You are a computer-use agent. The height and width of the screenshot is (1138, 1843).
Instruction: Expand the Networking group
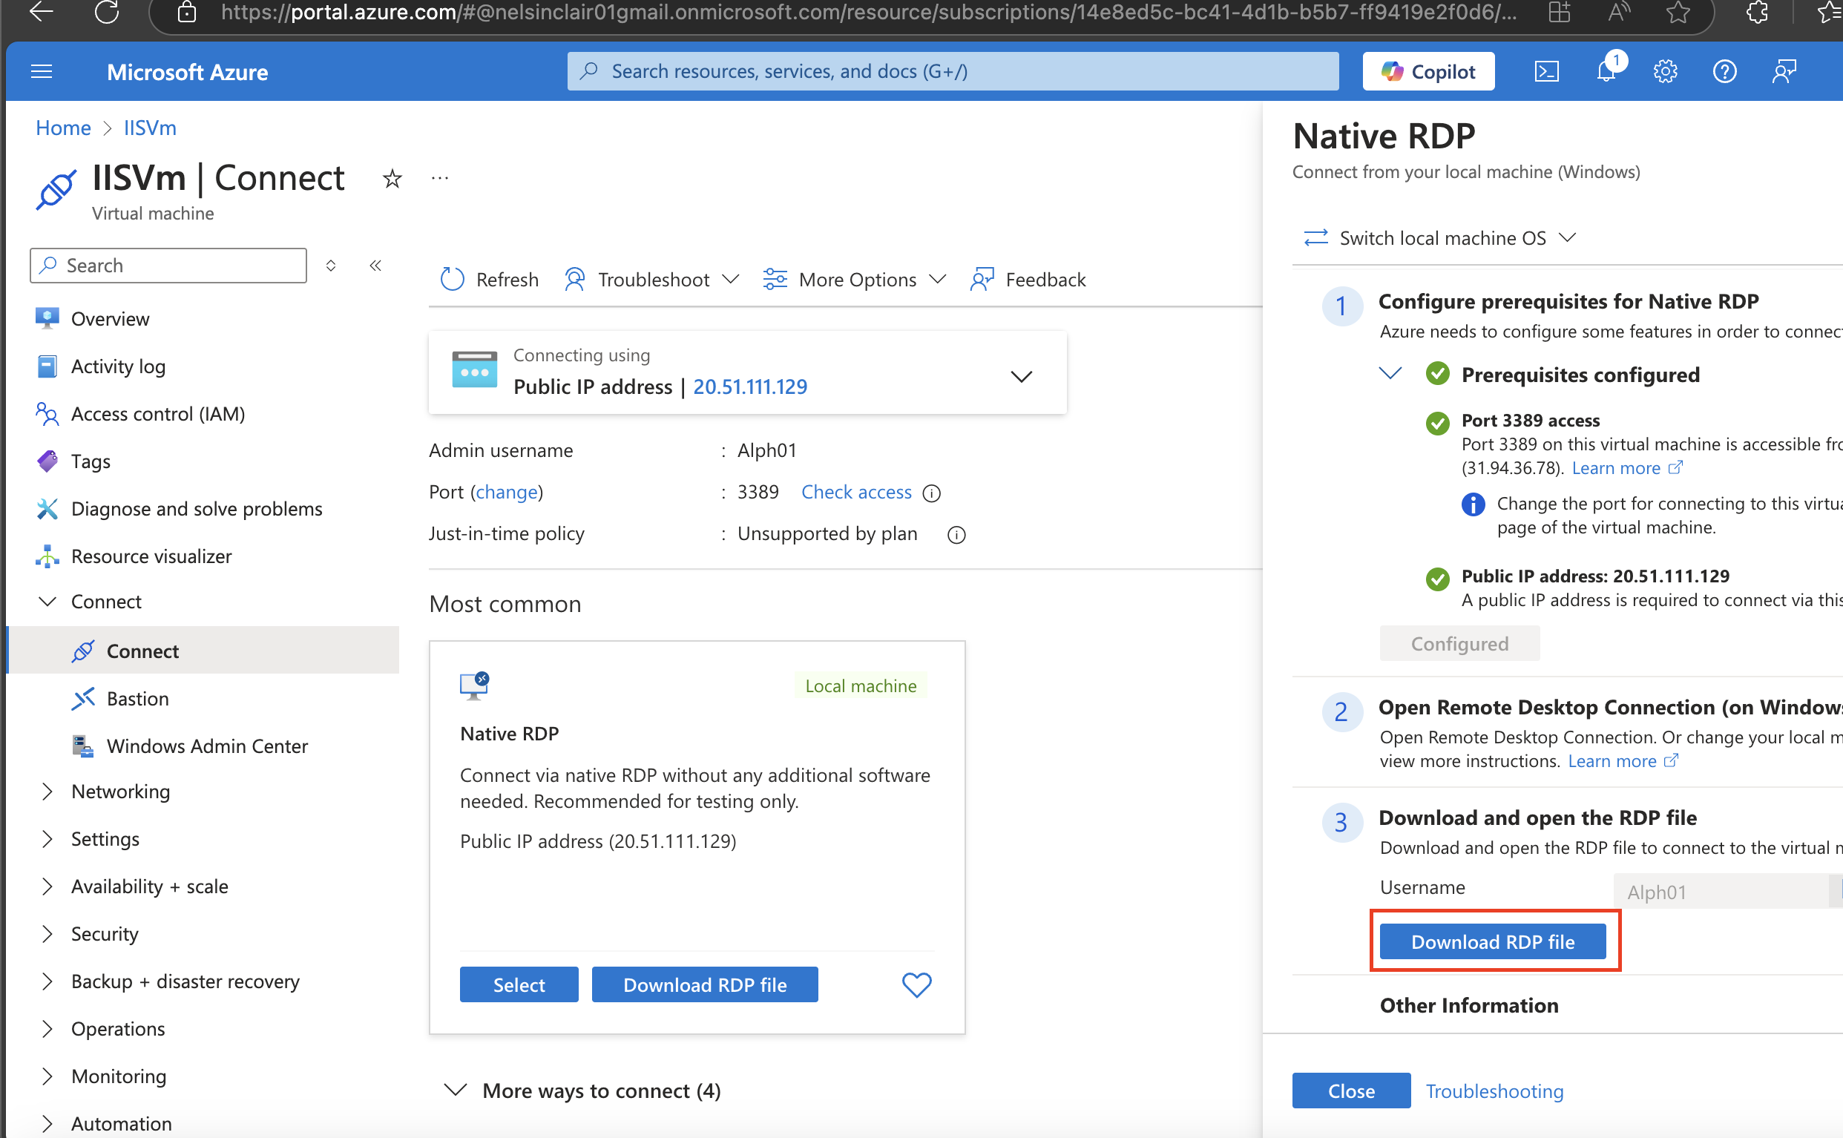coord(47,792)
